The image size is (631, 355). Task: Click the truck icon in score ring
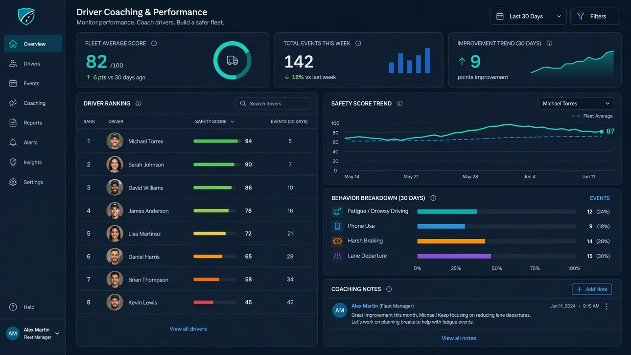233,60
